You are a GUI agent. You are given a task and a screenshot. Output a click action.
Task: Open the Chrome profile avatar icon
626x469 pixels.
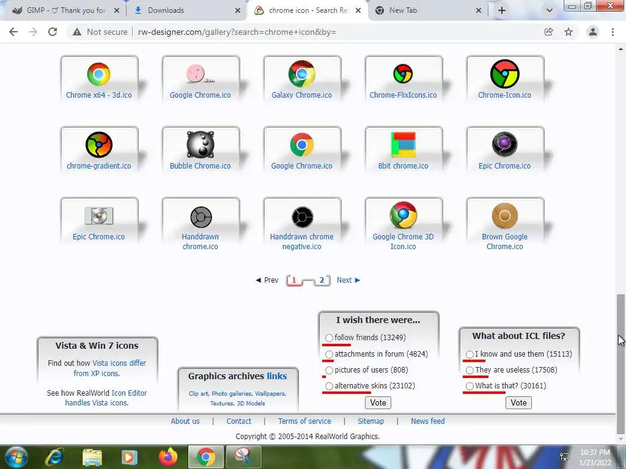click(593, 32)
